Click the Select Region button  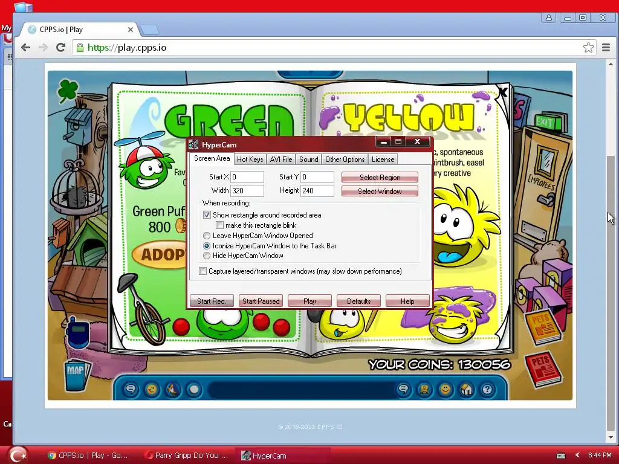[x=380, y=177]
